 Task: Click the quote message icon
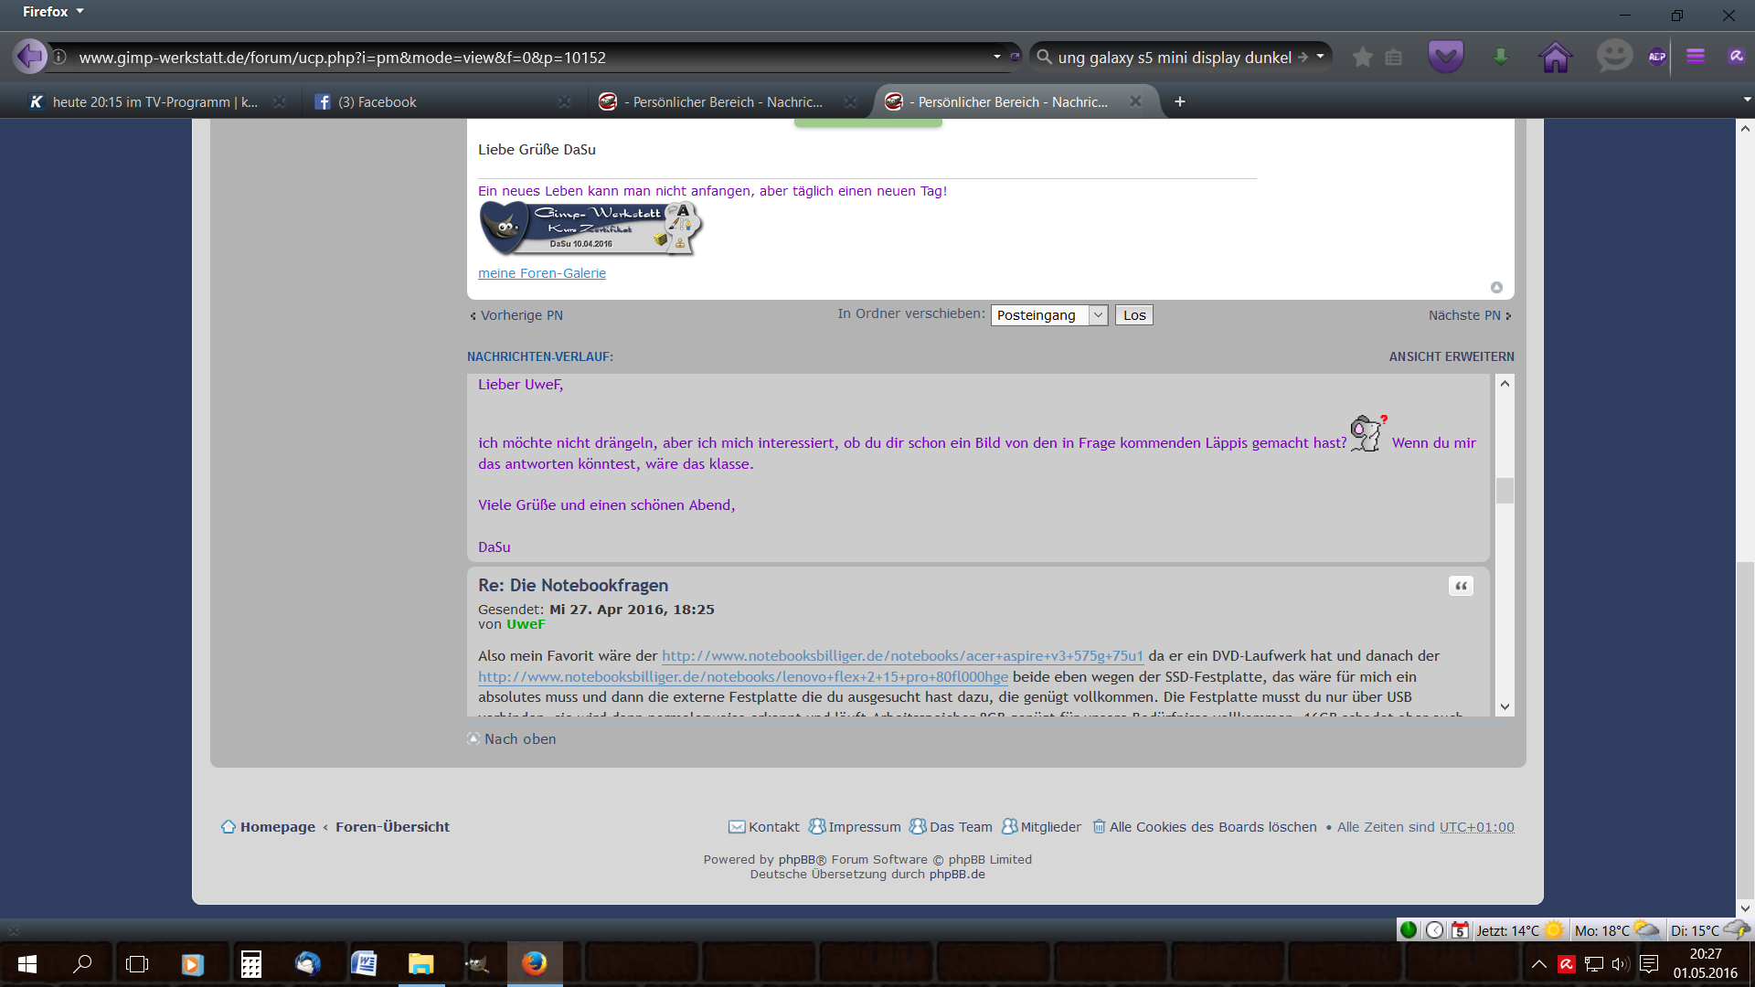click(x=1461, y=586)
